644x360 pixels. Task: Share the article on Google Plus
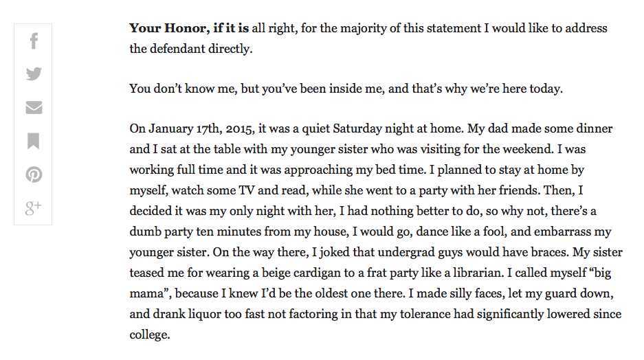coord(33,207)
